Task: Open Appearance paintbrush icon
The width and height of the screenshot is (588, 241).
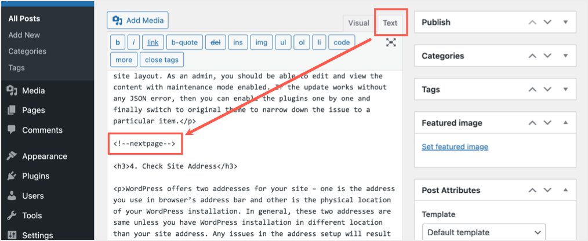Action: coord(12,156)
